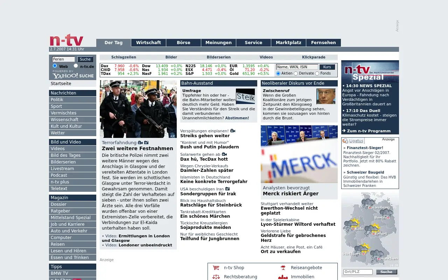This screenshot has width=448, height=280.
Task: Select the n-tv.de search radio button
Action: pos(76,66)
